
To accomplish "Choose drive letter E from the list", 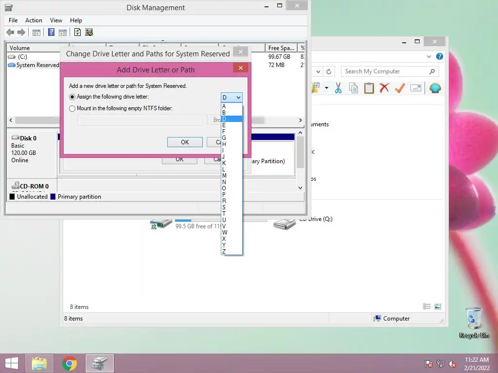I will point(231,125).
